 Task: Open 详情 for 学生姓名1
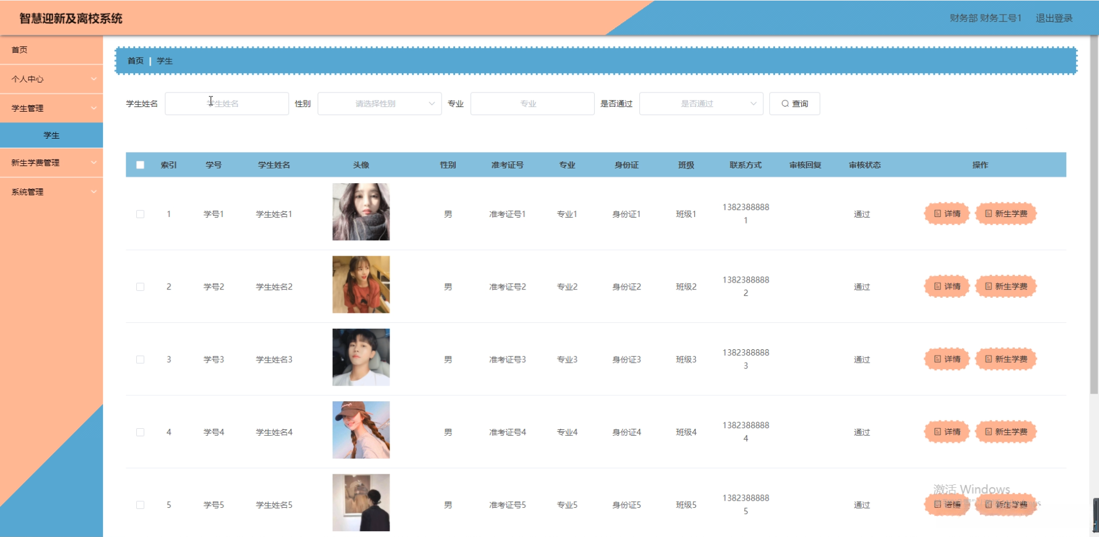tap(946, 214)
